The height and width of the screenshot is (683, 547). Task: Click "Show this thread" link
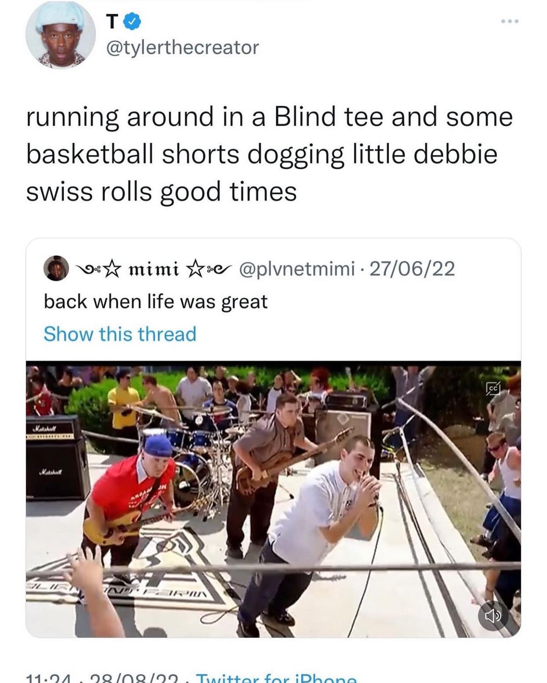[x=120, y=334]
